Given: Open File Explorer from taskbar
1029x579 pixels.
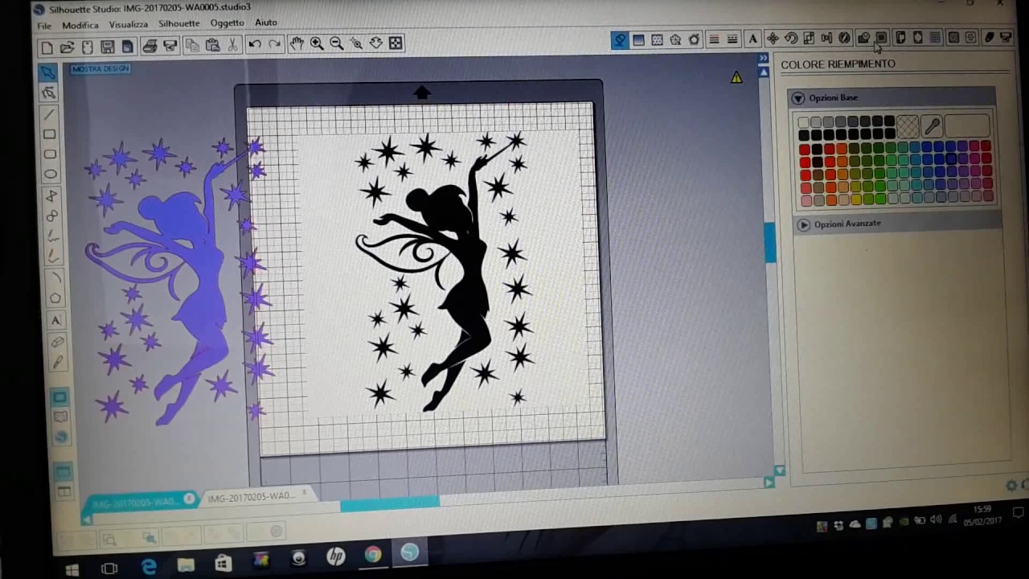Looking at the screenshot, I should tap(186, 565).
